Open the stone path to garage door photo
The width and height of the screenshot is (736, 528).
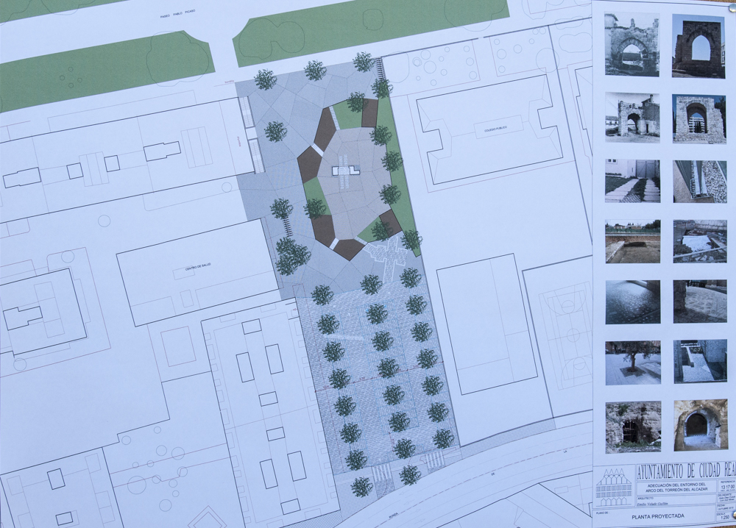(x=632, y=181)
